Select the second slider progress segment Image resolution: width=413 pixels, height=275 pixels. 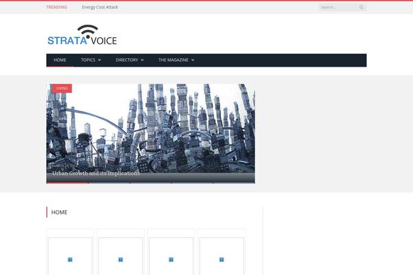pos(109,182)
